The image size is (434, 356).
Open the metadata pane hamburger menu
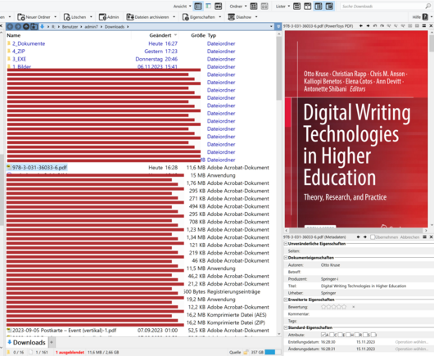[x=424, y=237]
